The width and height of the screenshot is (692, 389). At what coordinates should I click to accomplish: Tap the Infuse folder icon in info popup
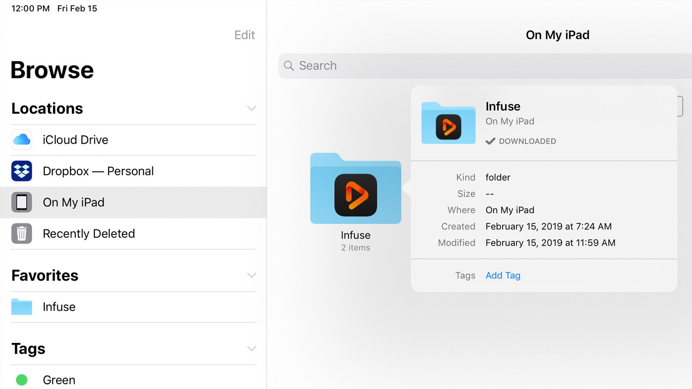point(448,123)
